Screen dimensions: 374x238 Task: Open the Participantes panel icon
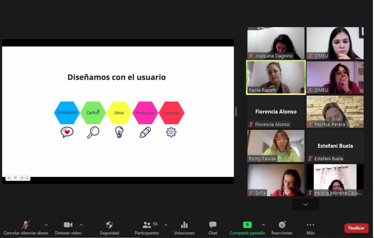(147, 224)
